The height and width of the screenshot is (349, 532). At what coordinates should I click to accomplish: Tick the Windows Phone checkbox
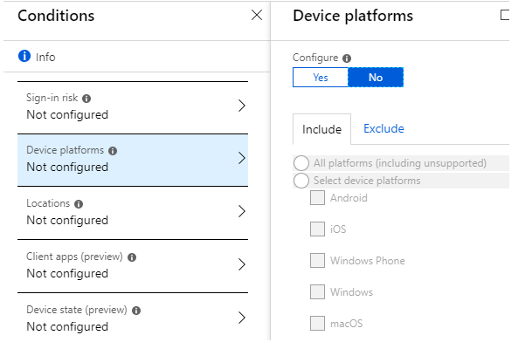pos(317,261)
